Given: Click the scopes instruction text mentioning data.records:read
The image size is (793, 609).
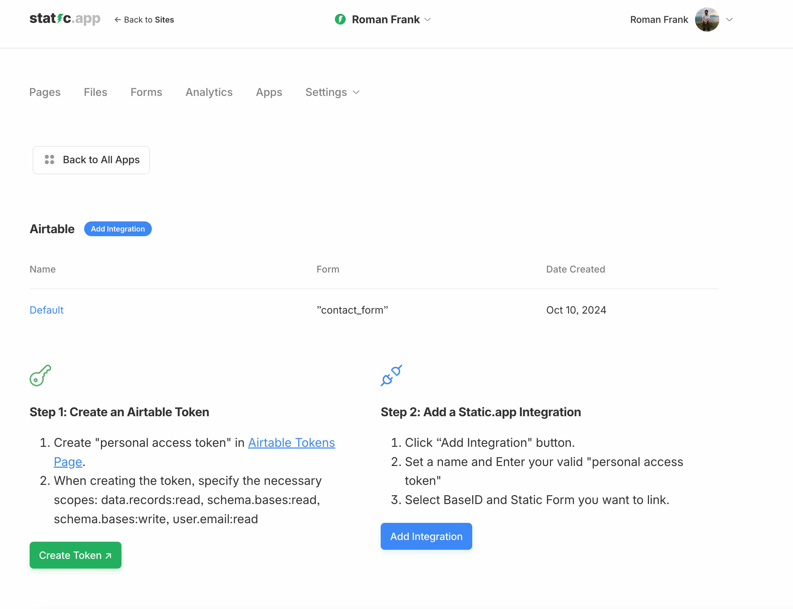Looking at the screenshot, I should (187, 500).
